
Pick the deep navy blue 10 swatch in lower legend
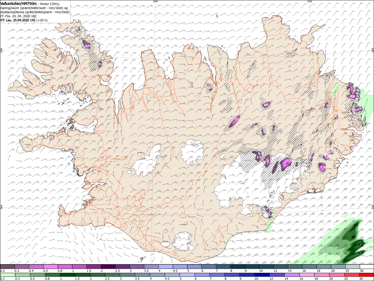tap(262, 275)
